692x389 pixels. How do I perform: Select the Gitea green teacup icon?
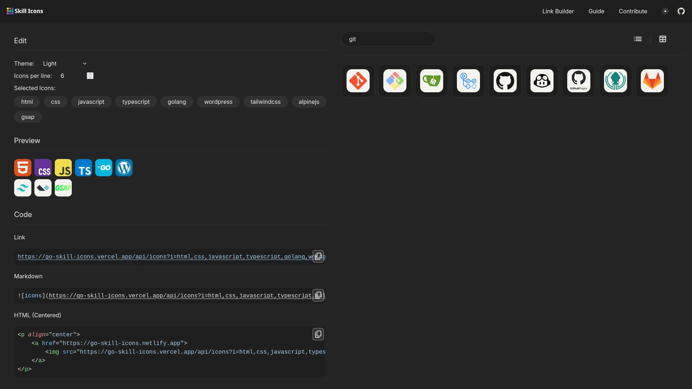click(x=431, y=81)
